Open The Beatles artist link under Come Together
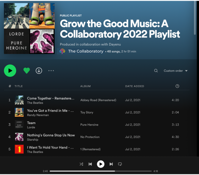 (x=35, y=103)
